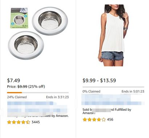Open the tank top four-star rating
This screenshot has height=138, width=149.
94,119
